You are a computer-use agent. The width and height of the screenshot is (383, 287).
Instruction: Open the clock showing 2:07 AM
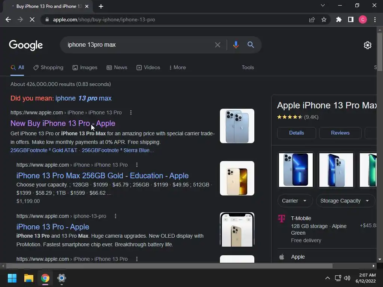pyautogui.click(x=366, y=278)
